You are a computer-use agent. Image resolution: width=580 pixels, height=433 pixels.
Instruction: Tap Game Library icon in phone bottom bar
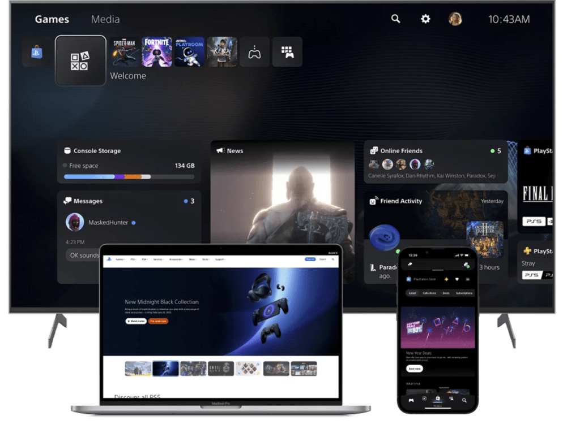click(451, 399)
